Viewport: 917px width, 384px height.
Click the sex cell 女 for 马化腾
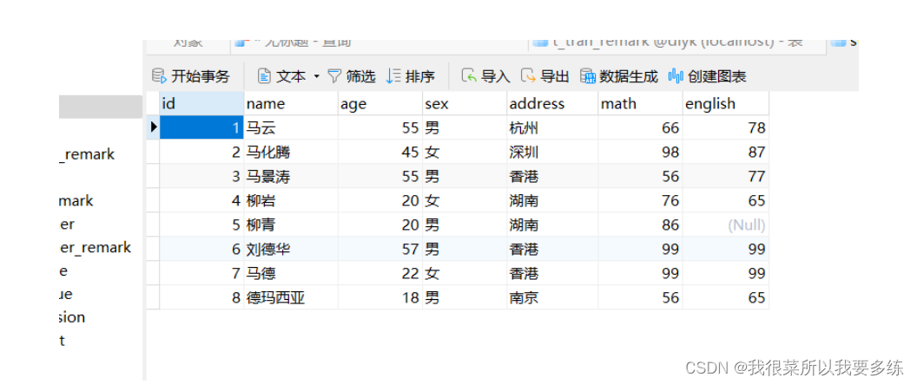click(x=465, y=152)
